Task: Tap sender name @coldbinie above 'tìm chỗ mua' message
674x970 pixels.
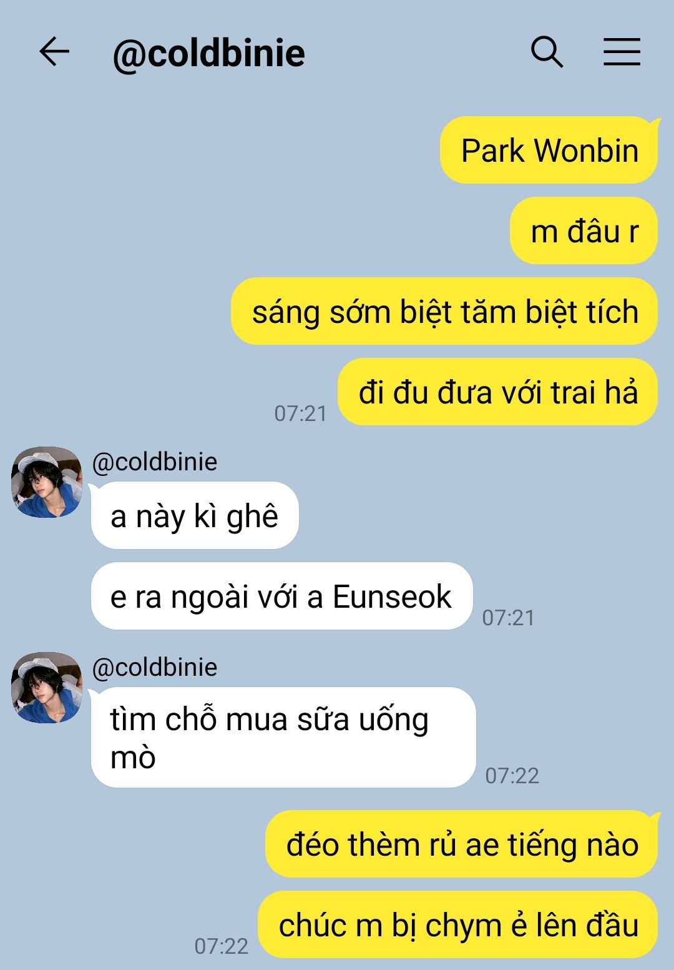Action: pos(154,668)
